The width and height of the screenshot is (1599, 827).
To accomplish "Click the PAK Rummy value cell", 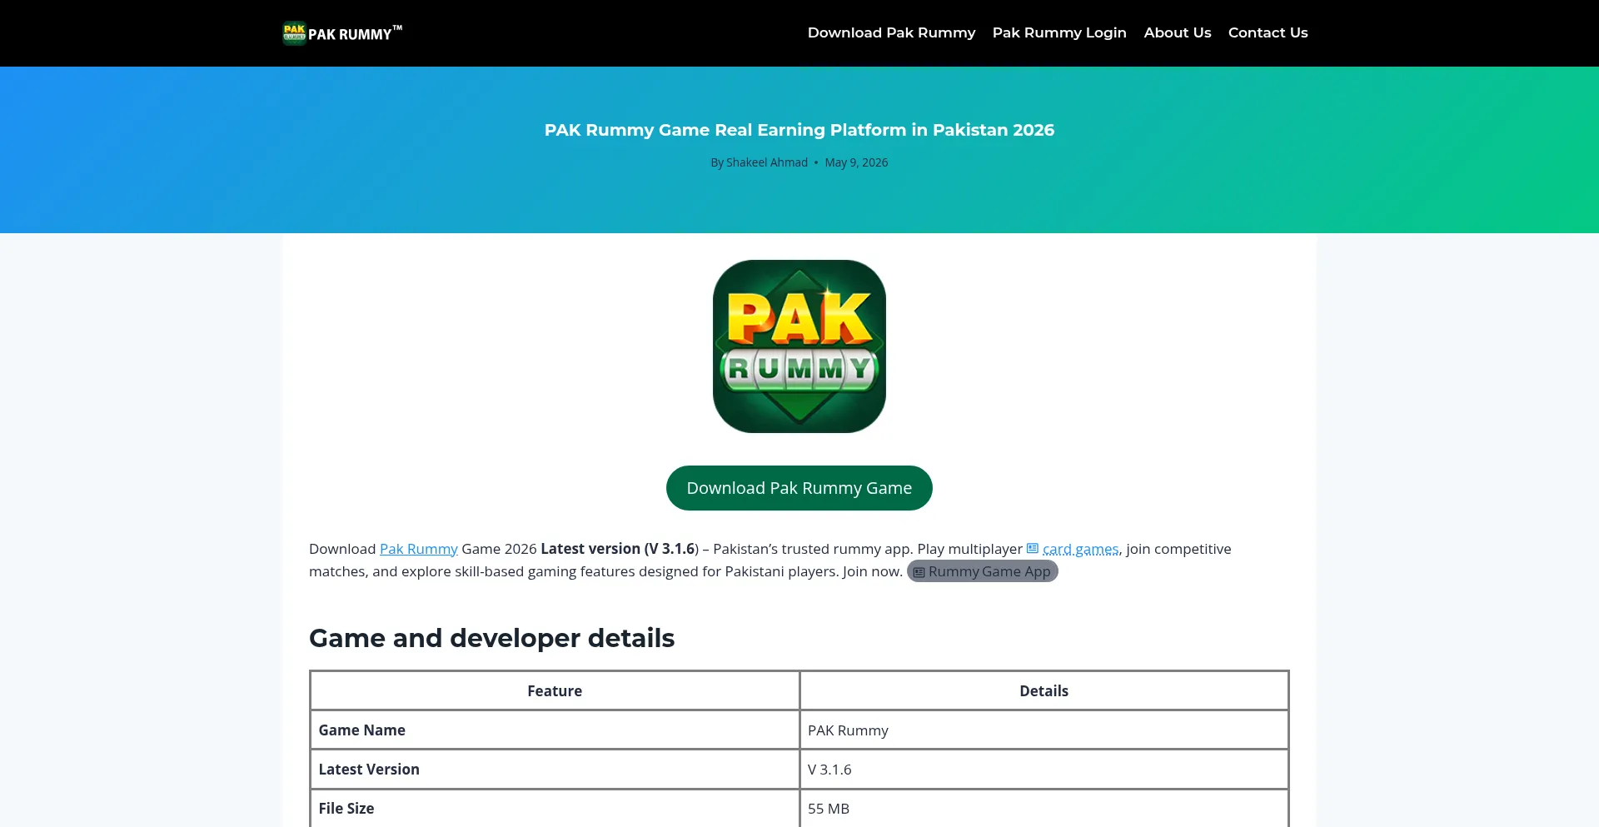I will (x=1044, y=730).
